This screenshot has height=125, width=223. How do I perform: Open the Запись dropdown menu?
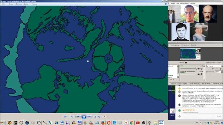27,4
